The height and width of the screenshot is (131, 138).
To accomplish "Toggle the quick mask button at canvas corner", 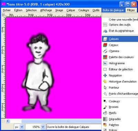I will tap(3, 121).
